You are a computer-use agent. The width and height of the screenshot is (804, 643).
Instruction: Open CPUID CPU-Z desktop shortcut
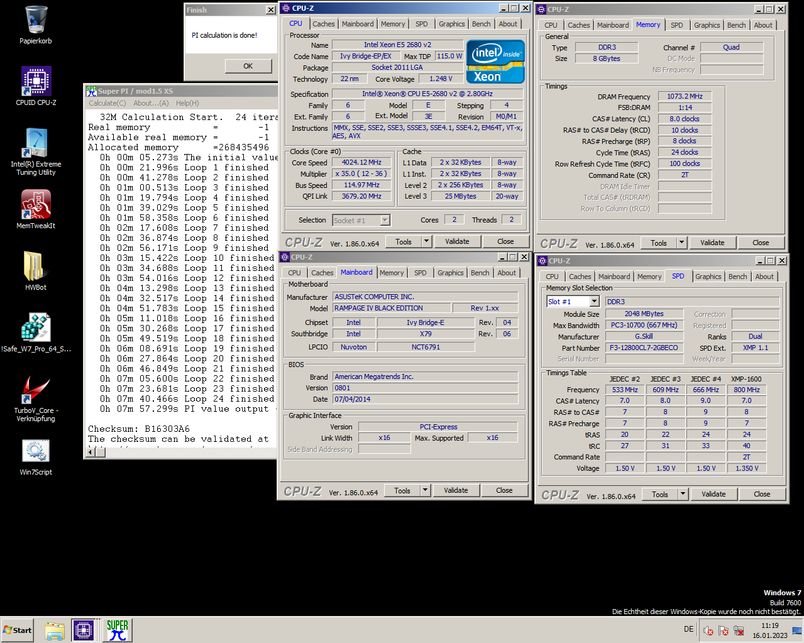36,81
